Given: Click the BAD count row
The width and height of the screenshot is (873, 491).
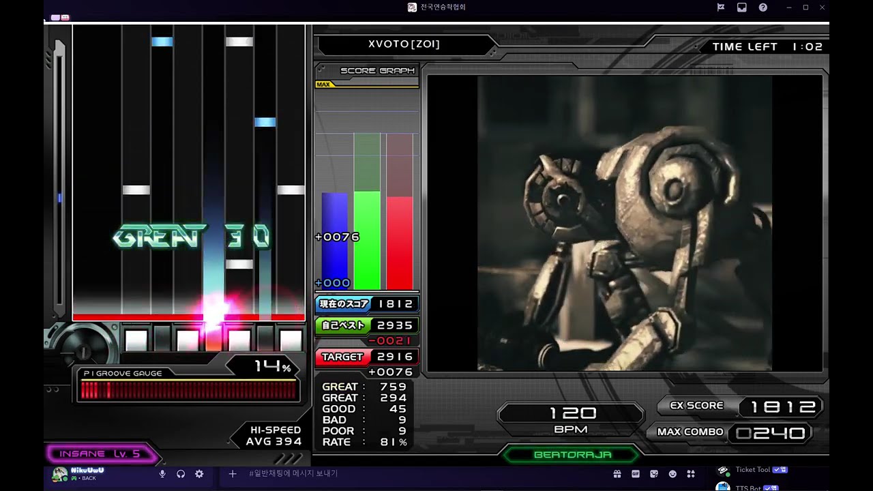Looking at the screenshot, I should coord(365,420).
